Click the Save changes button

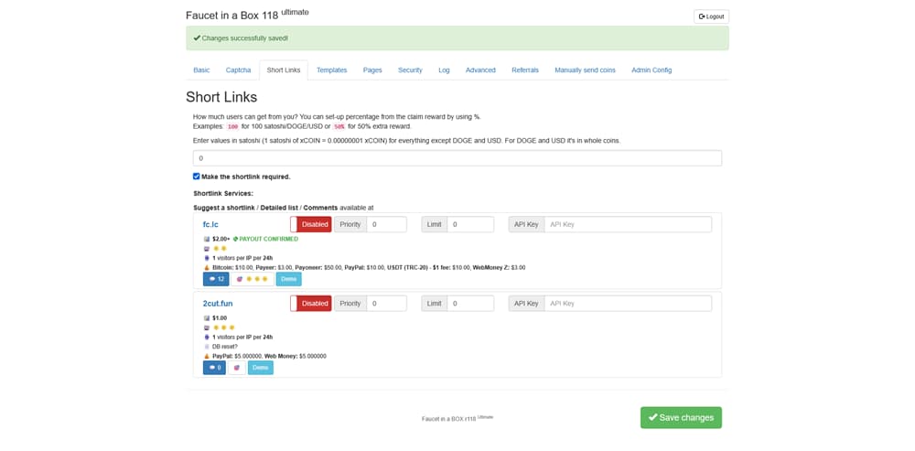click(x=681, y=418)
